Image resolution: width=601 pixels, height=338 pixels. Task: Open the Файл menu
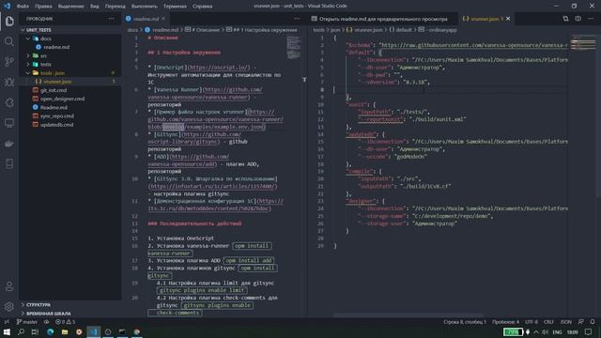(23, 7)
